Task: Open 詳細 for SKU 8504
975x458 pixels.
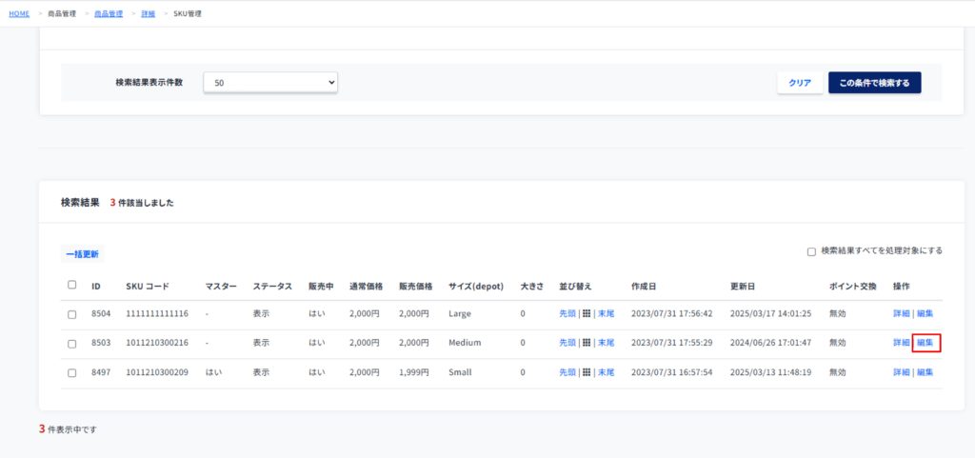Action: click(x=901, y=313)
